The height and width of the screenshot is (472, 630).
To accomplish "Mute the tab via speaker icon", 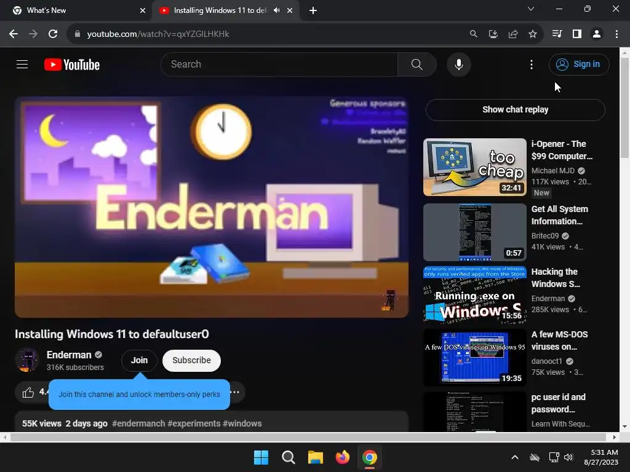I will pos(276,10).
